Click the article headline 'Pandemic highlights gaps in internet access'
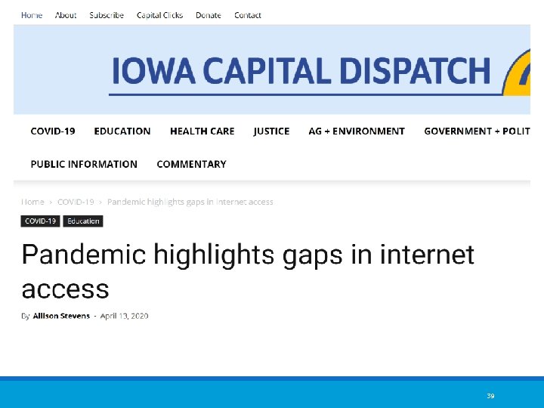Image resolution: width=544 pixels, height=408 pixels. [x=248, y=271]
